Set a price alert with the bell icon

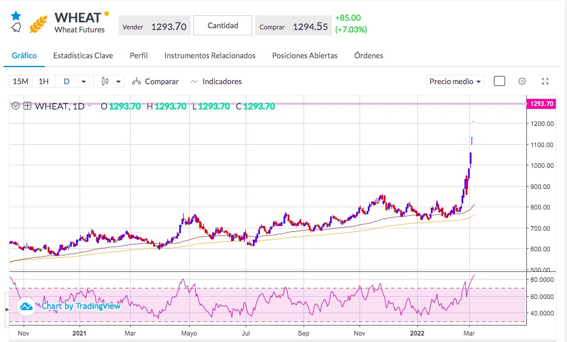[x=16, y=28]
